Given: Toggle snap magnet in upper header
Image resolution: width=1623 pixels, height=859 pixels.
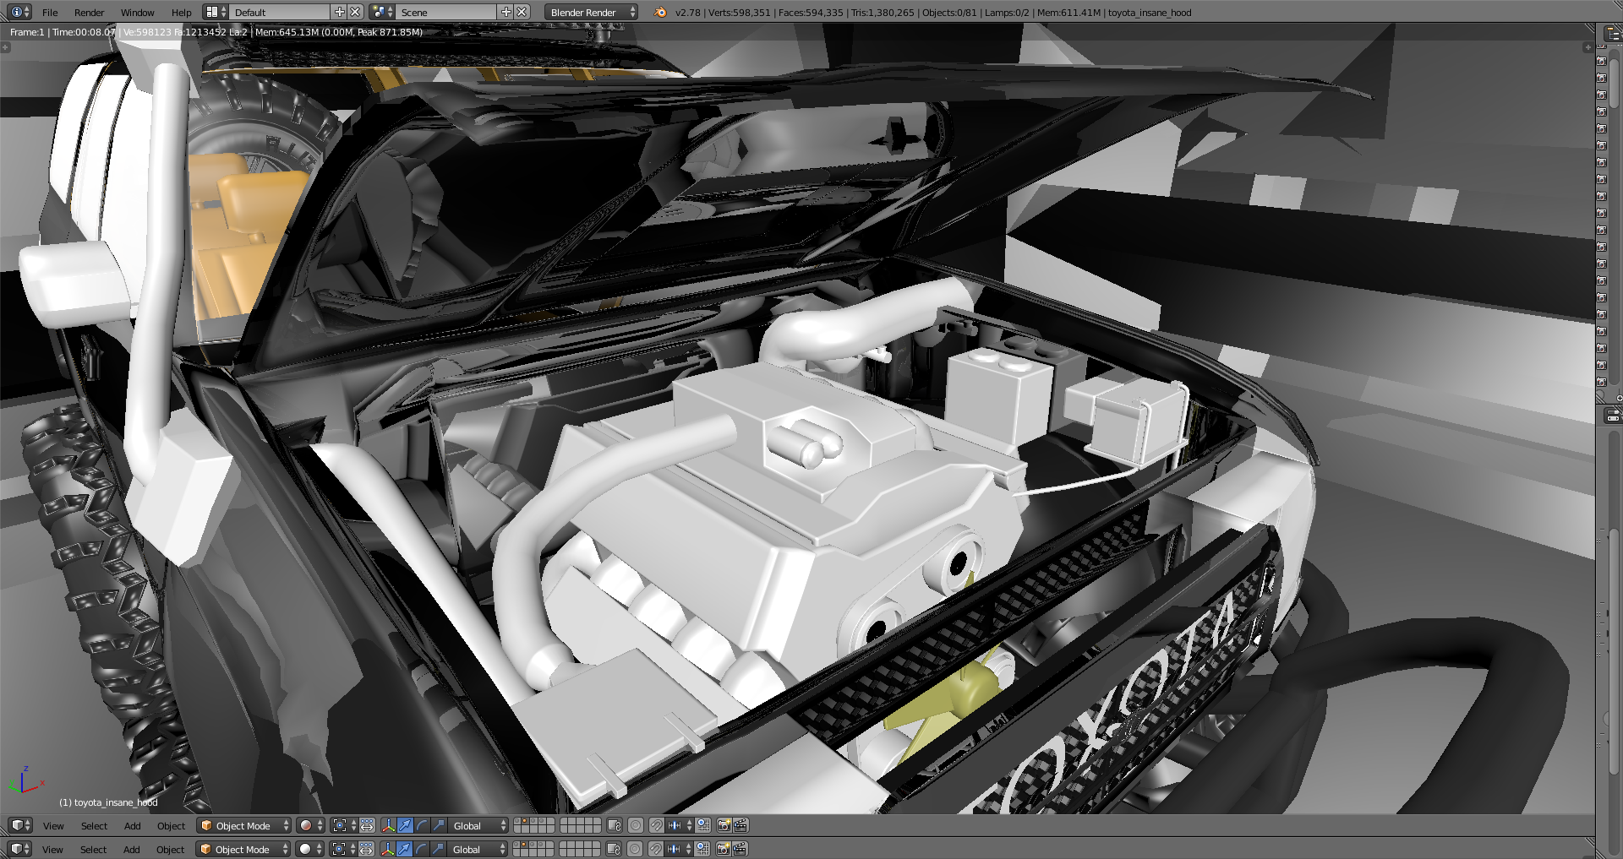Looking at the screenshot, I should pos(657,825).
